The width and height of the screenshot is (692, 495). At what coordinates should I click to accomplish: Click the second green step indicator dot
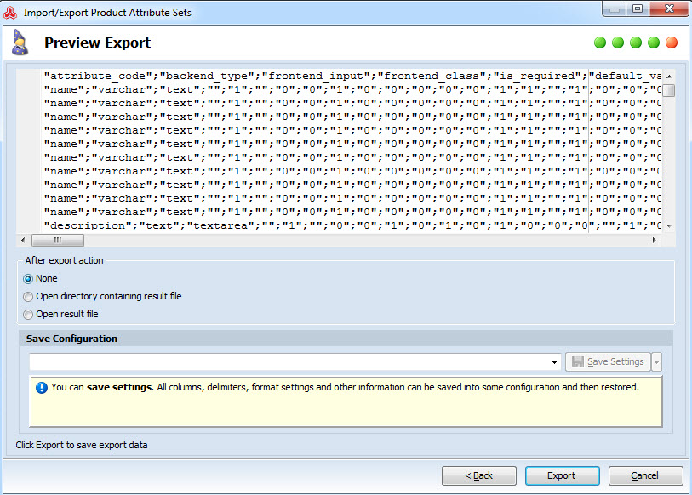618,43
